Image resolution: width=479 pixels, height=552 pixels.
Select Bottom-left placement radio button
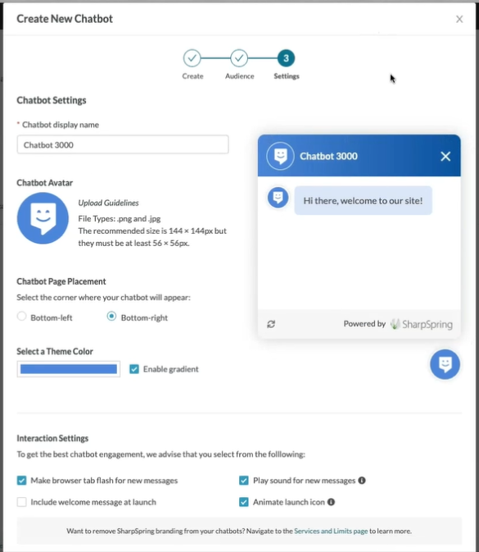tap(22, 316)
